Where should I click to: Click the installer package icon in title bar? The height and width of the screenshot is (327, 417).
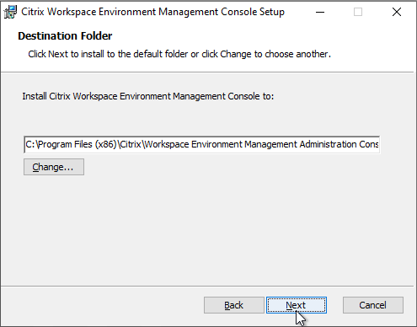(x=10, y=12)
